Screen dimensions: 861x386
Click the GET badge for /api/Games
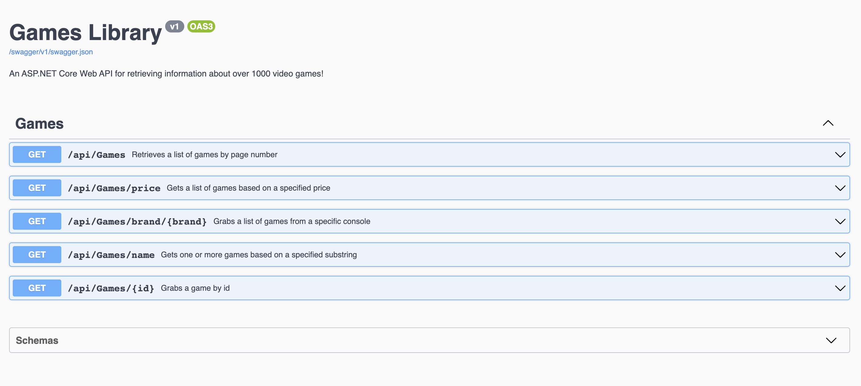[36, 154]
